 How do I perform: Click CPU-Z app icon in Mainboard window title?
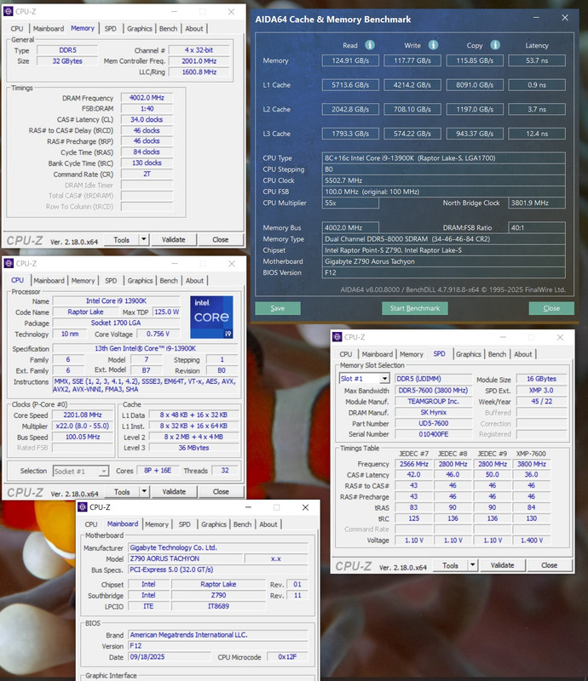click(x=82, y=507)
